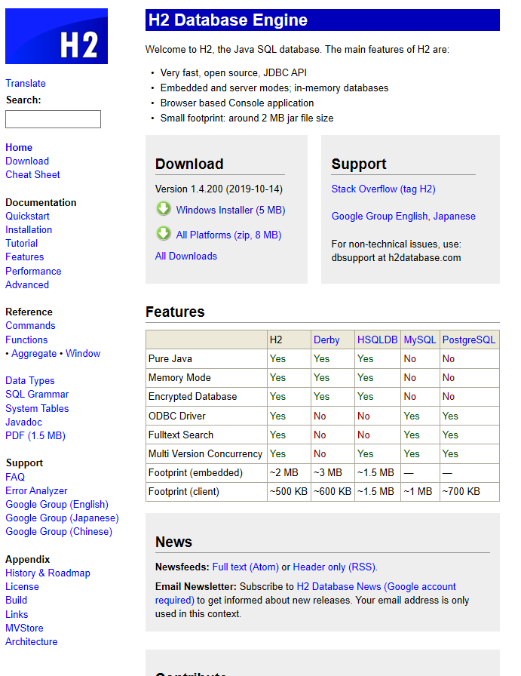Open the System Tables reference
This screenshot has width=521, height=676.
(x=37, y=408)
